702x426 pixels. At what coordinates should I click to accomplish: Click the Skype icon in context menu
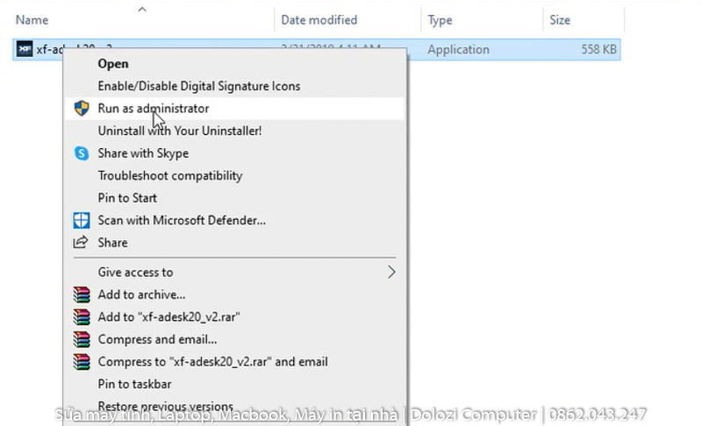[x=82, y=153]
